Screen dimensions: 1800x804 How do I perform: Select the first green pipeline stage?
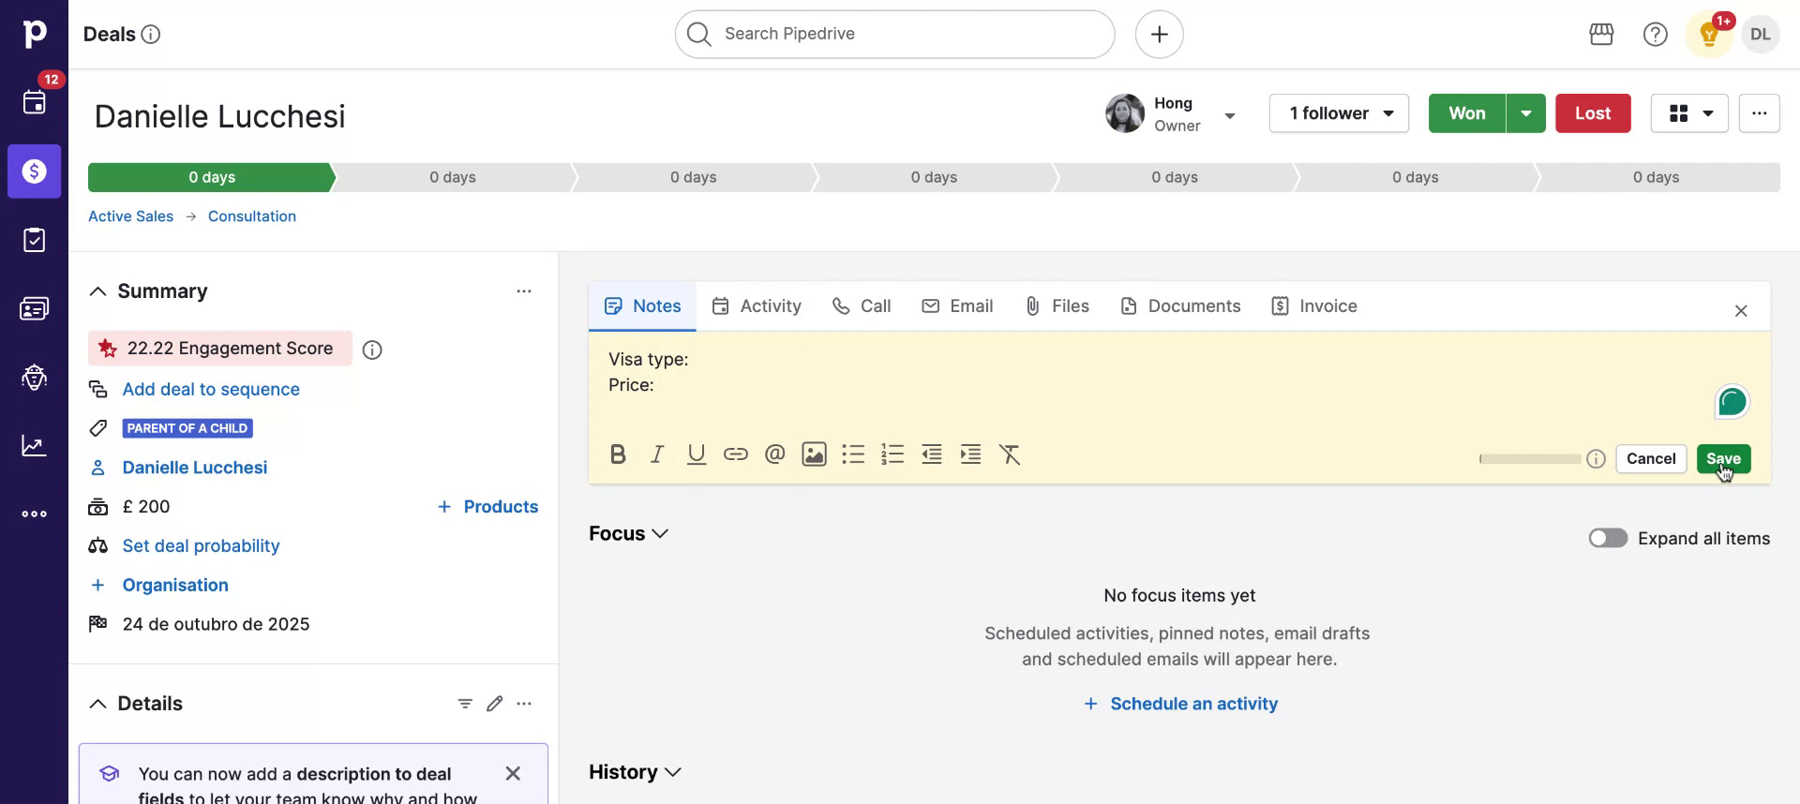click(x=212, y=177)
